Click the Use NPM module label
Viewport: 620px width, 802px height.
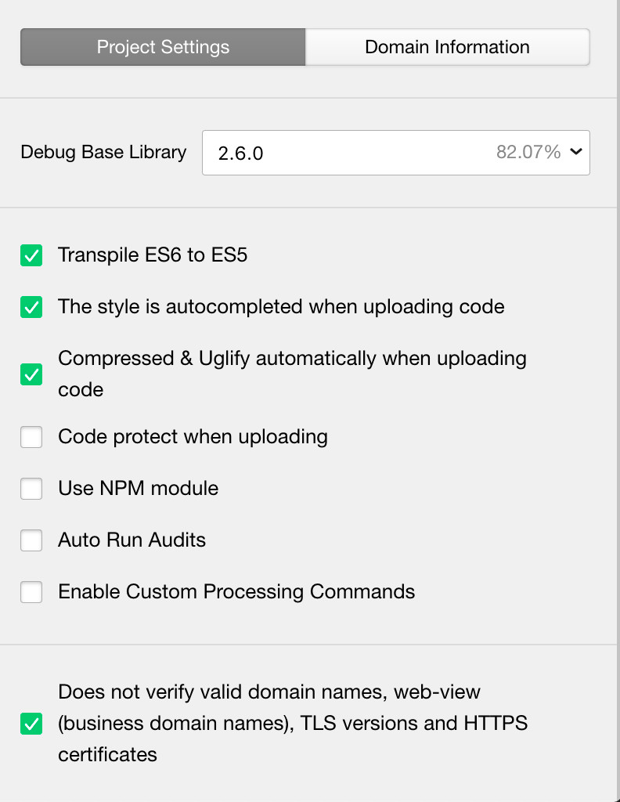(138, 488)
